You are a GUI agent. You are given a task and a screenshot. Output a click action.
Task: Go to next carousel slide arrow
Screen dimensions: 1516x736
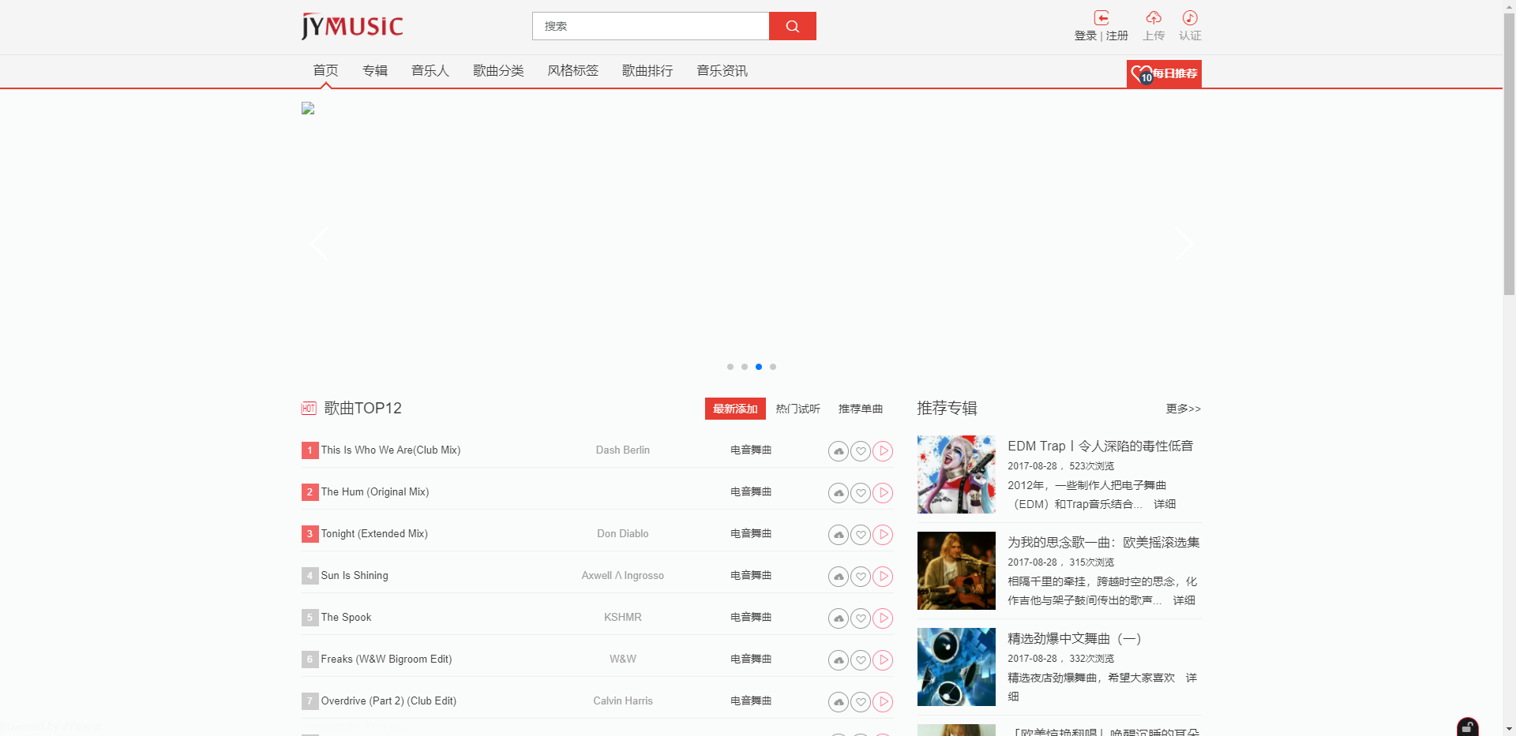click(1184, 245)
